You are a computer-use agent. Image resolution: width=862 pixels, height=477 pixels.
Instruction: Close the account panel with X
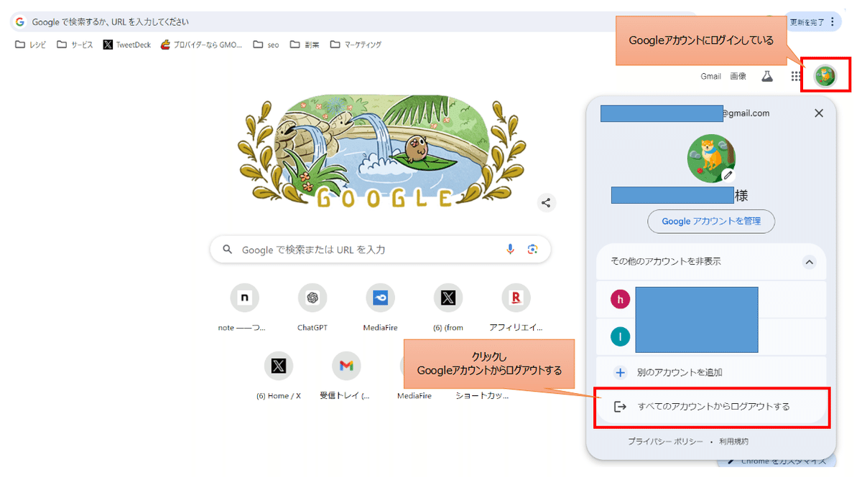(819, 113)
